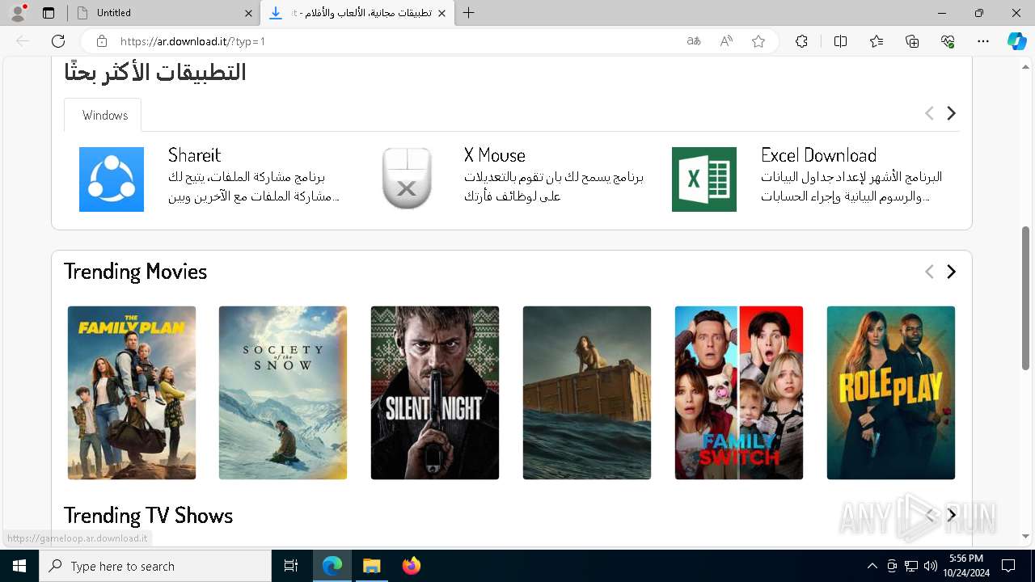Screen dimensions: 1035x582
Task: Refresh the page in Edge
Action: (x=58, y=41)
